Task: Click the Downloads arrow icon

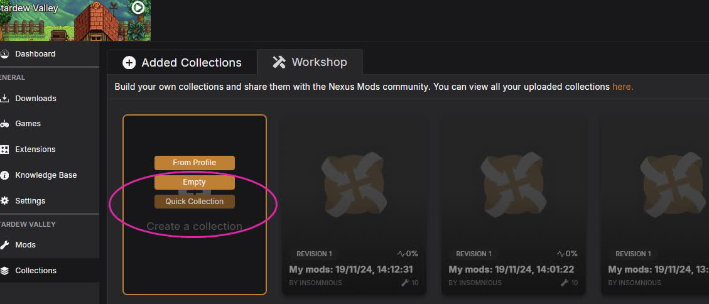Action: tap(4, 99)
